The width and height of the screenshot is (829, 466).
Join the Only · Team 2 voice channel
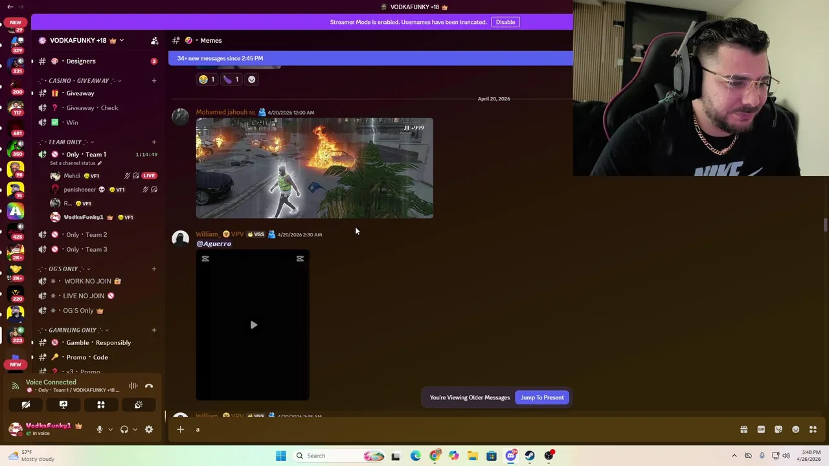[x=97, y=234]
